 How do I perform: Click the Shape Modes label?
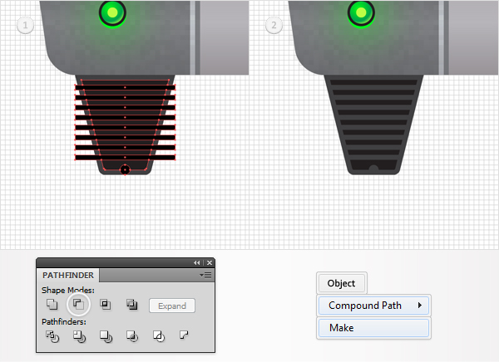coord(68,290)
